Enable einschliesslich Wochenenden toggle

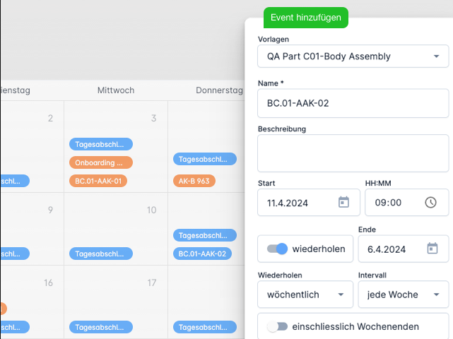click(278, 326)
